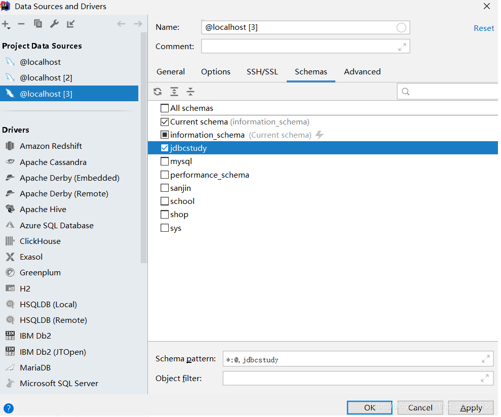Switch to the Options tab
This screenshot has height=417, width=501.
tap(216, 71)
